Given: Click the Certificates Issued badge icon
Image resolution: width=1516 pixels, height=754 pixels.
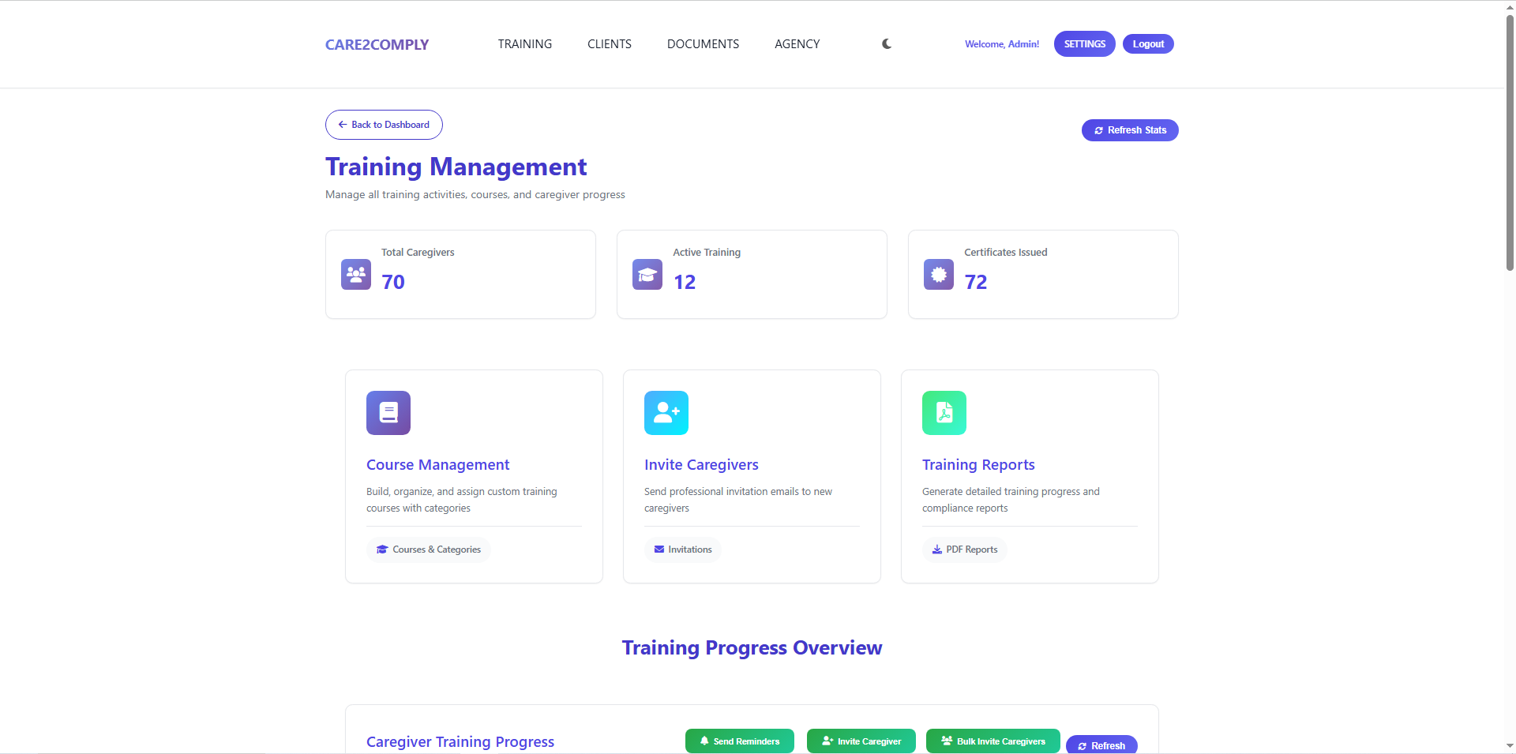Looking at the screenshot, I should coord(938,274).
